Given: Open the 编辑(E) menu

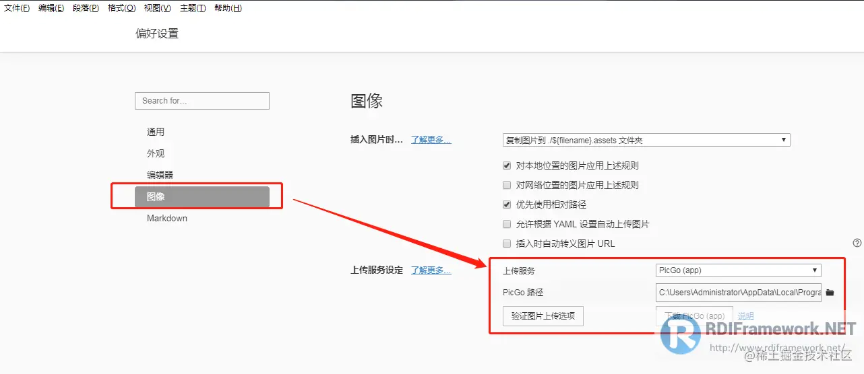Looking at the screenshot, I should click(x=51, y=8).
